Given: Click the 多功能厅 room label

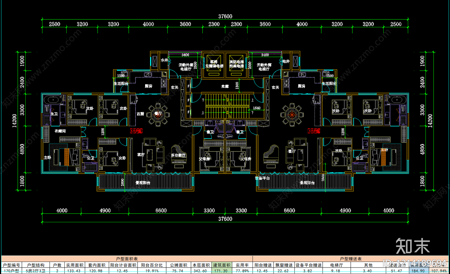Looking at the screenshot, I should coord(178,155).
